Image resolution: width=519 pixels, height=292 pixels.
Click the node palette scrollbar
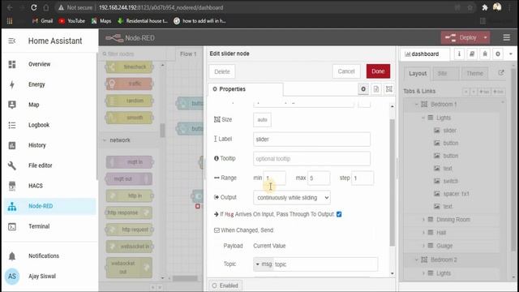[162, 130]
